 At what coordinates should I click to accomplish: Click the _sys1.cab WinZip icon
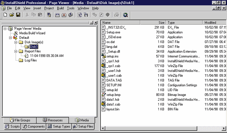click(104, 66)
